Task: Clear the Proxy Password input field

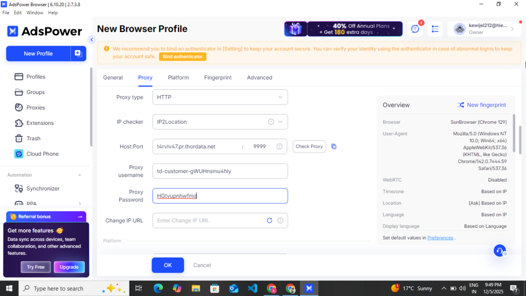Action: (x=220, y=196)
